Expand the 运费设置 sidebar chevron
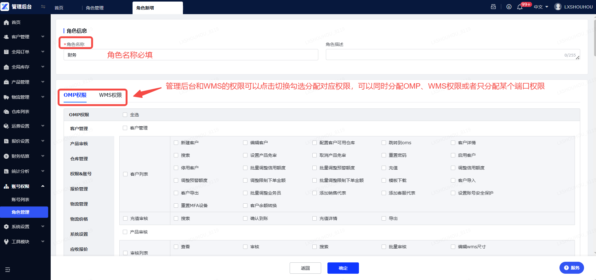The width and height of the screenshot is (596, 280). pos(43,126)
